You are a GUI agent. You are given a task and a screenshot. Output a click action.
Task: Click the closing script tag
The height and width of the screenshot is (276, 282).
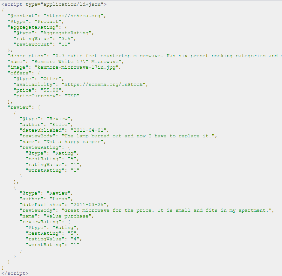tap(15, 273)
